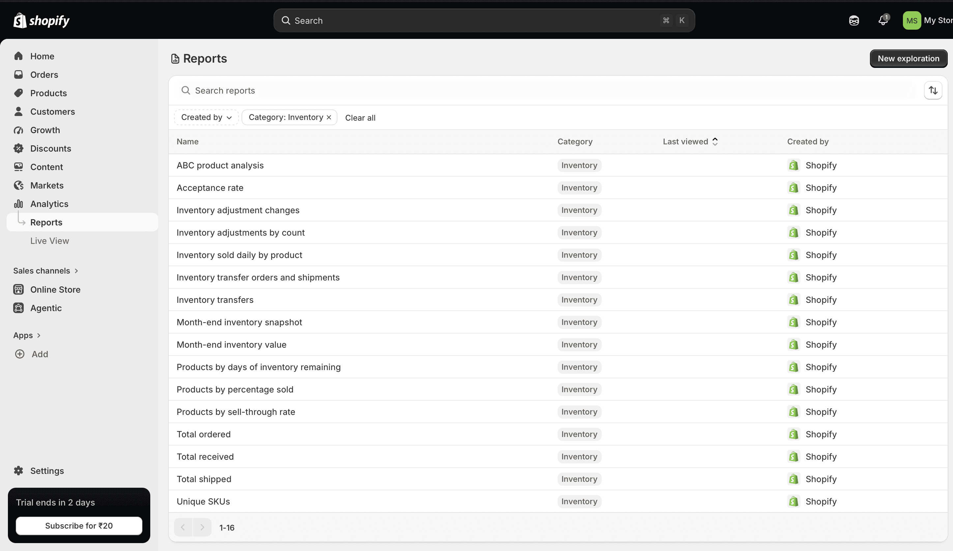Open Analytics in sidebar
This screenshot has height=551, width=953.
[49, 204]
